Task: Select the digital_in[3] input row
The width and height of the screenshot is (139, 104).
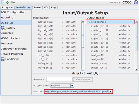Action: (57, 34)
